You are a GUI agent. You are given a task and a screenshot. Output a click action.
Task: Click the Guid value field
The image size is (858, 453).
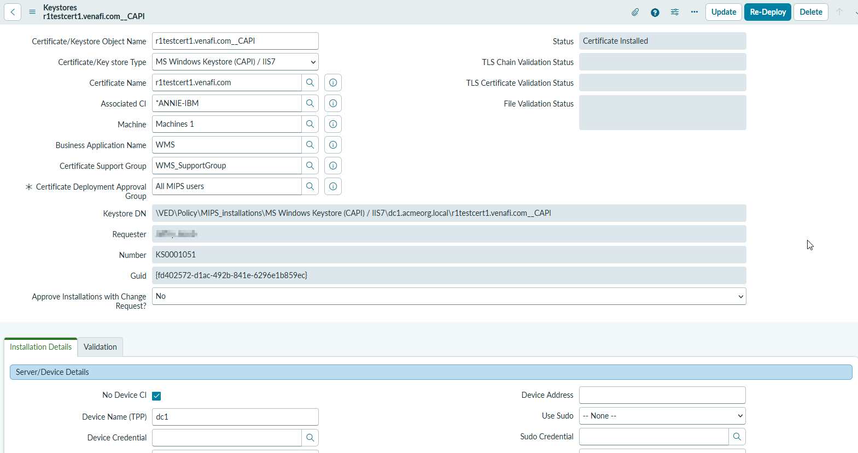[x=449, y=275]
